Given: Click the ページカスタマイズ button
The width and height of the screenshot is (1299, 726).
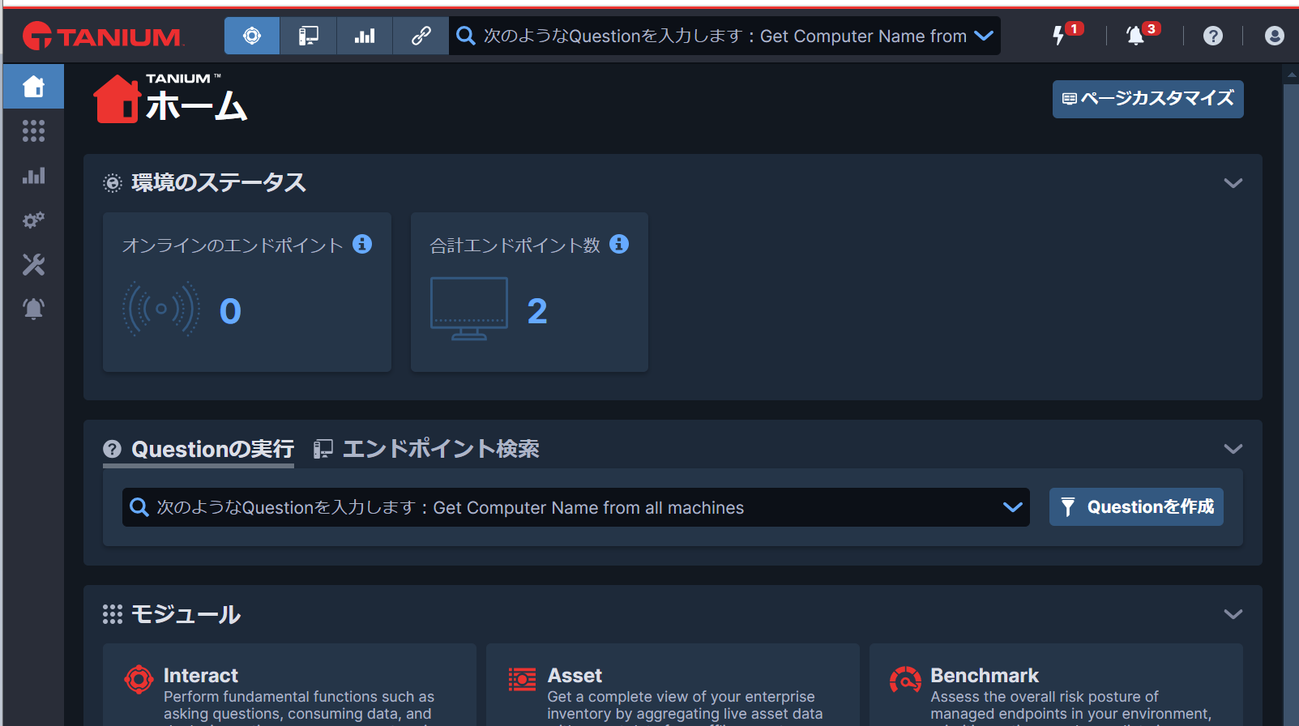Looking at the screenshot, I should (1147, 99).
